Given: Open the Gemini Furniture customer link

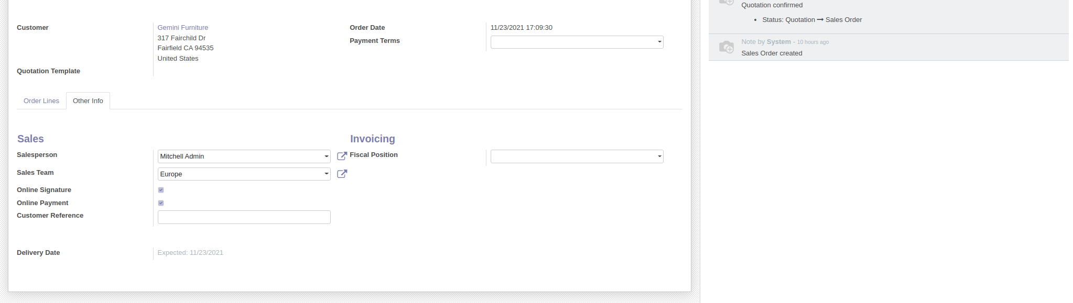Looking at the screenshot, I should point(183,28).
